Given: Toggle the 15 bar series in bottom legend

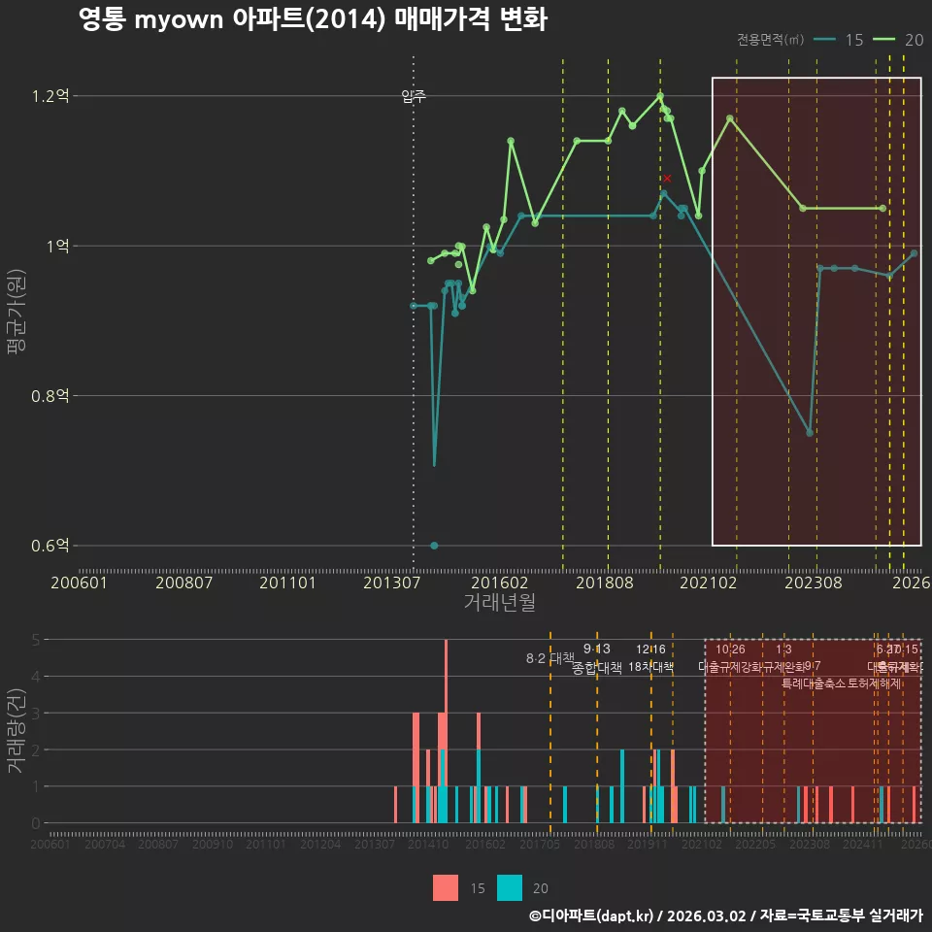Looking at the screenshot, I should point(459,888).
